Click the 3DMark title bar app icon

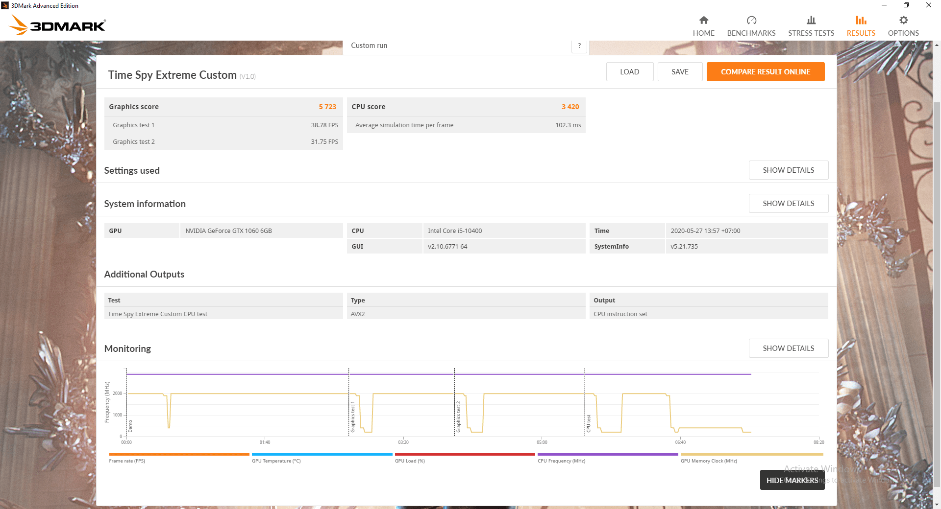pos(5,5)
